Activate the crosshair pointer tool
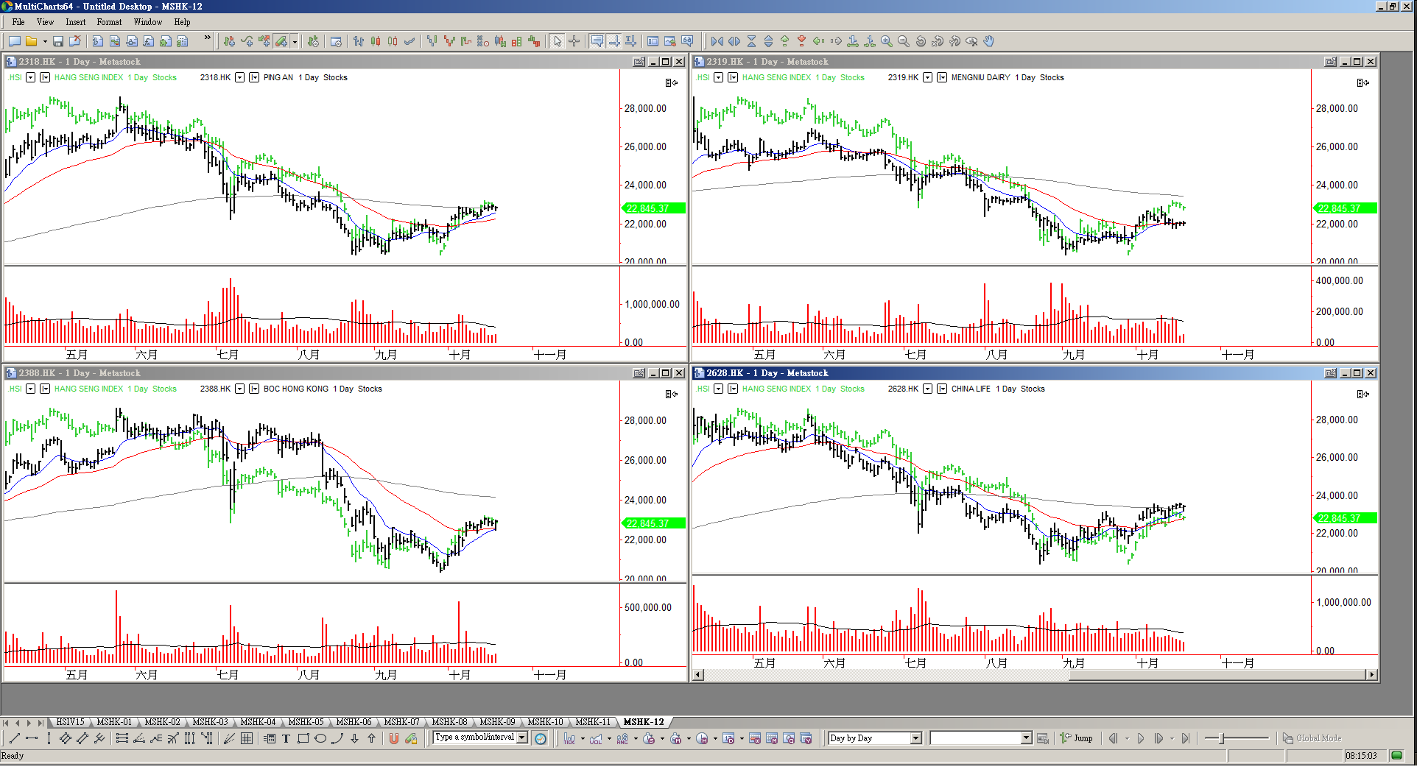This screenshot has height=778, width=1417. click(574, 41)
